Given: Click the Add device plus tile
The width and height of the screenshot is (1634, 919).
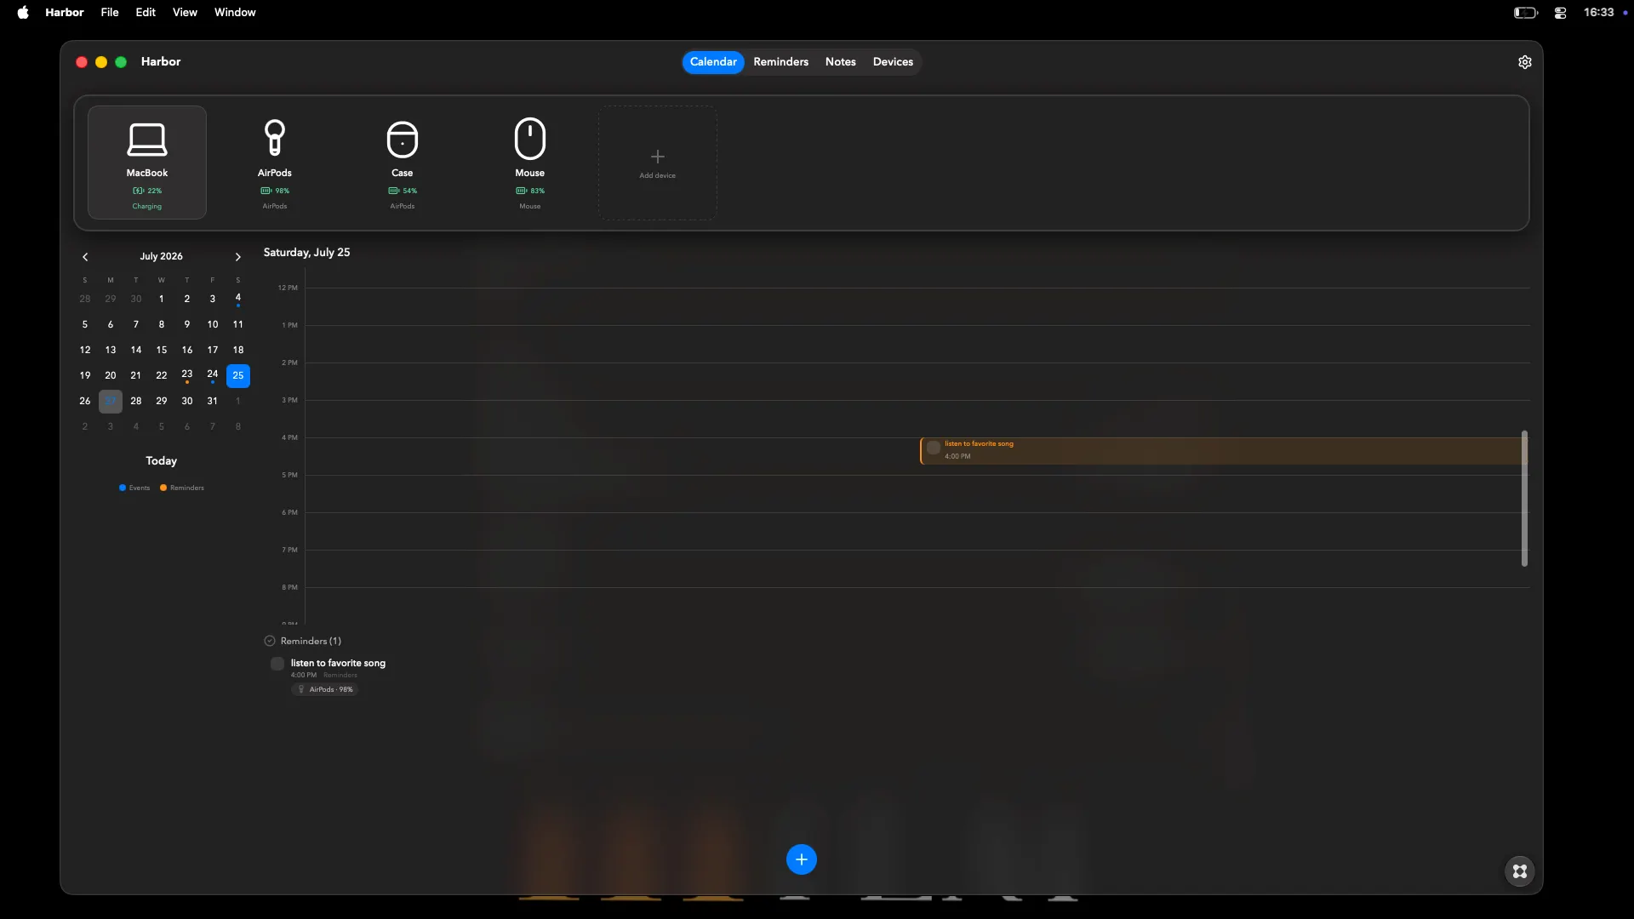Looking at the screenshot, I should (x=658, y=163).
